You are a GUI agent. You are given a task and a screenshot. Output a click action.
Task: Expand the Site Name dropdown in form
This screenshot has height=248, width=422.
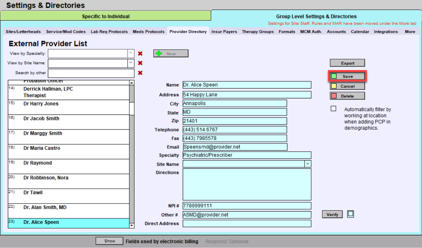[308, 164]
